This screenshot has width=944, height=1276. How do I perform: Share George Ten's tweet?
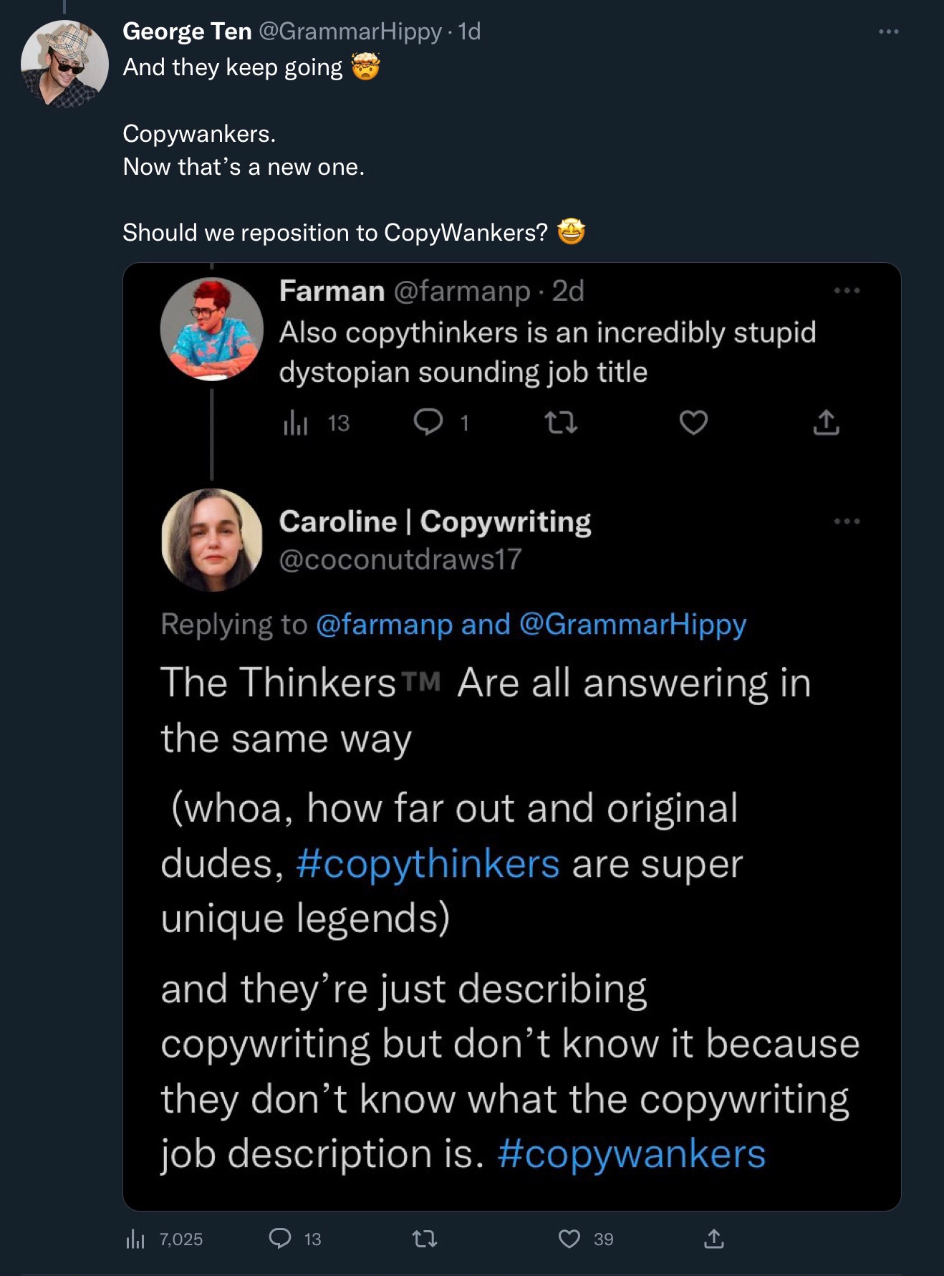[714, 1238]
